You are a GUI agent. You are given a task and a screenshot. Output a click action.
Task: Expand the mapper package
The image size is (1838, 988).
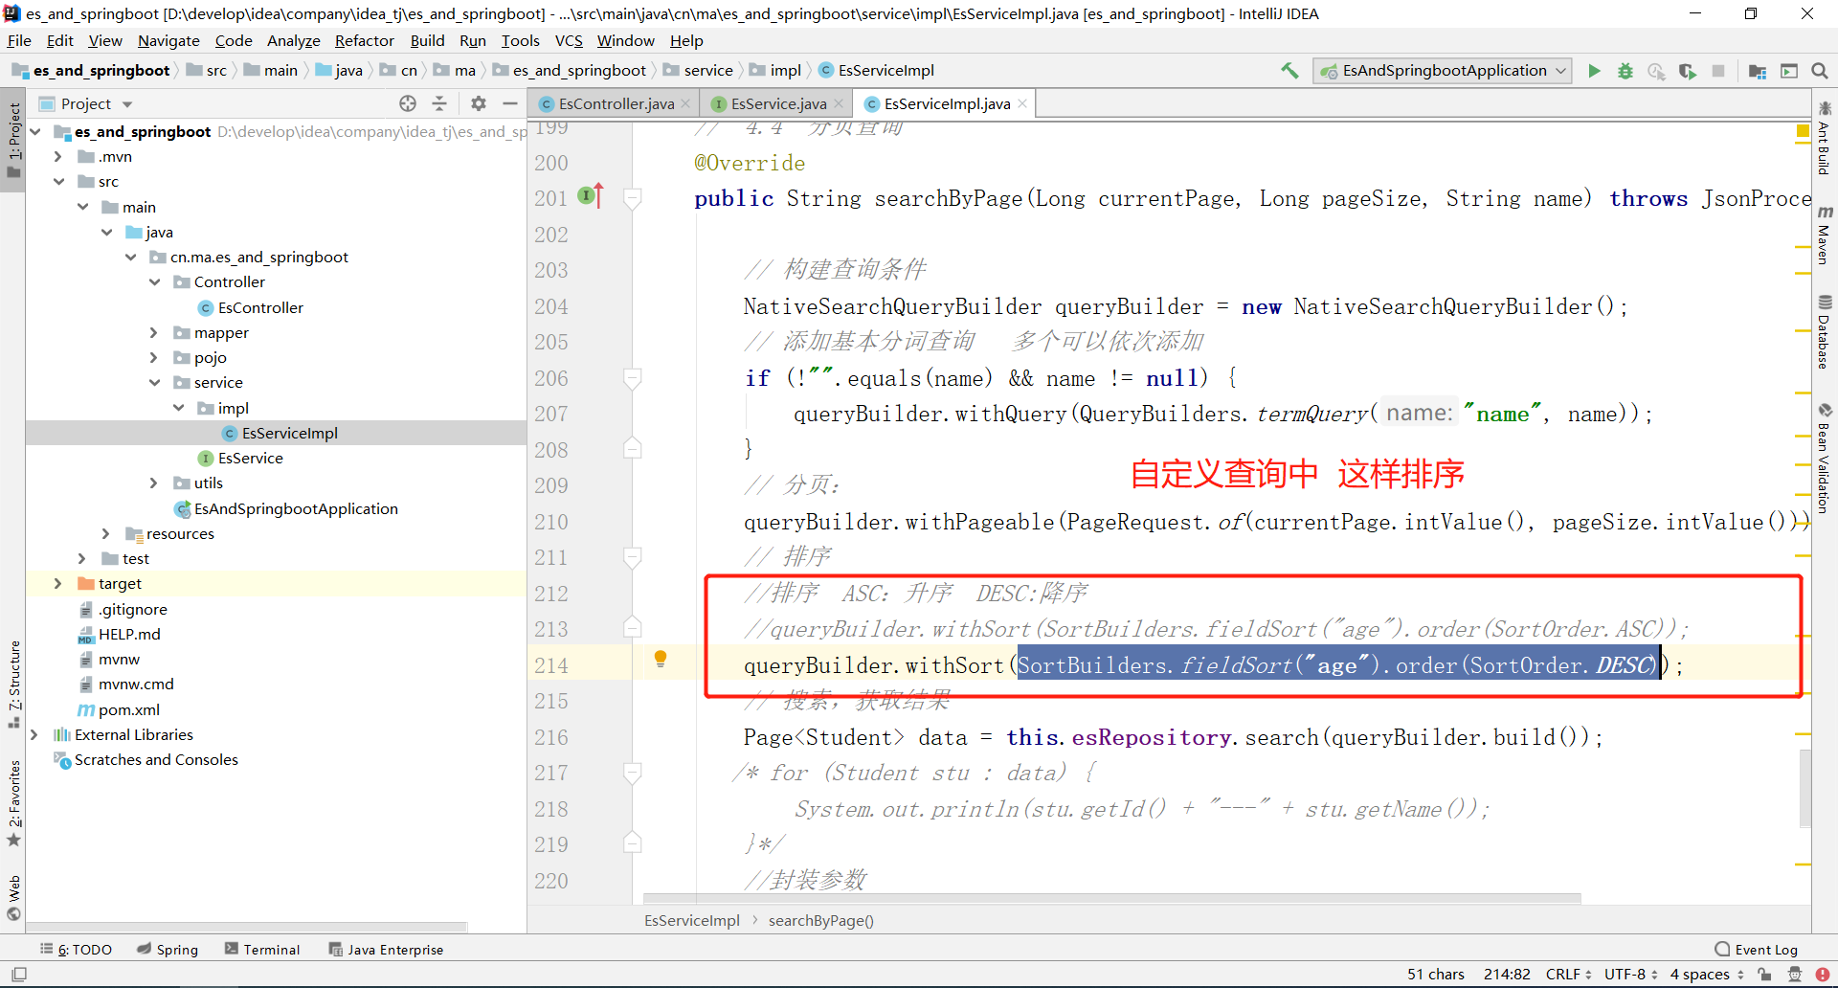click(153, 332)
